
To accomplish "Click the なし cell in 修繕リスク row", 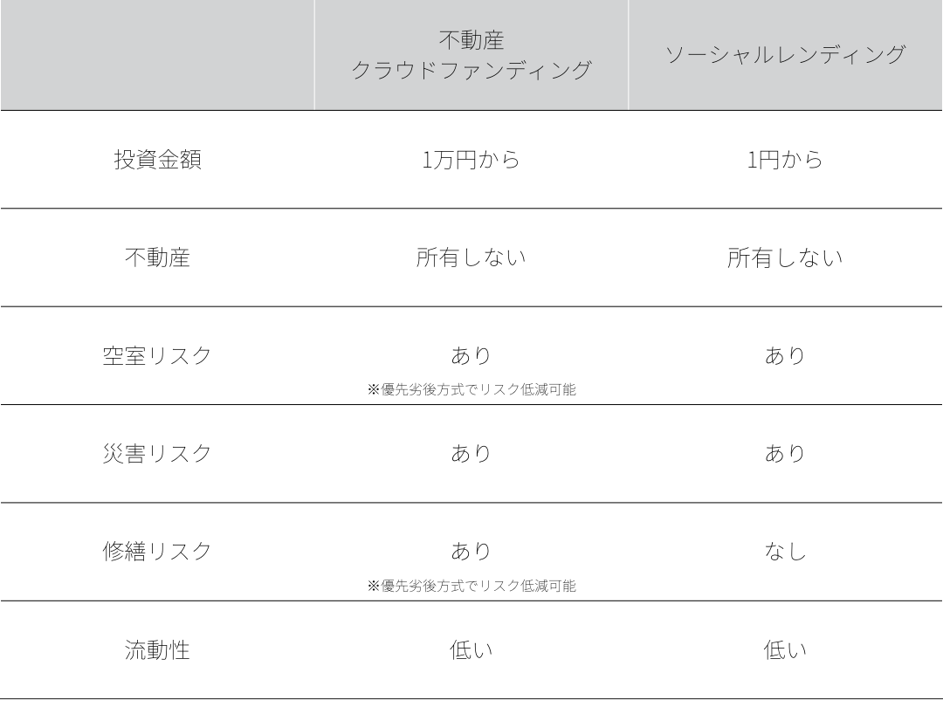I will pyautogui.click(x=785, y=552).
